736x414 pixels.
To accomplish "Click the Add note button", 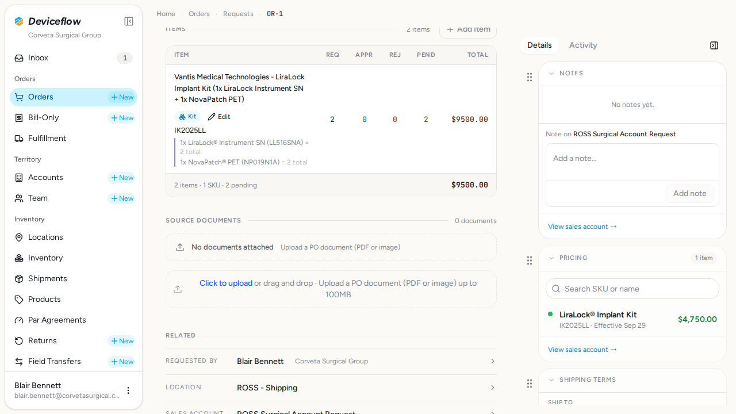I will [690, 194].
